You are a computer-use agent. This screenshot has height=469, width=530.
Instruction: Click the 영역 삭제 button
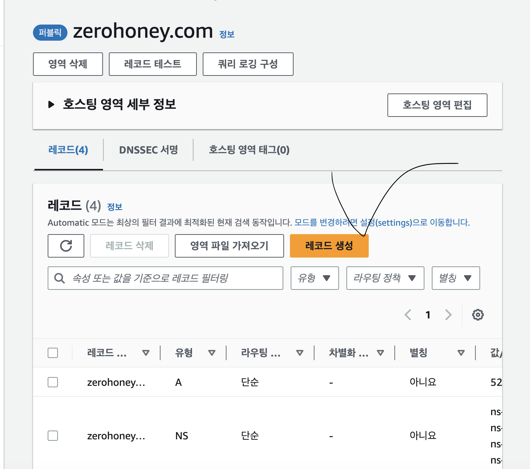tap(68, 64)
